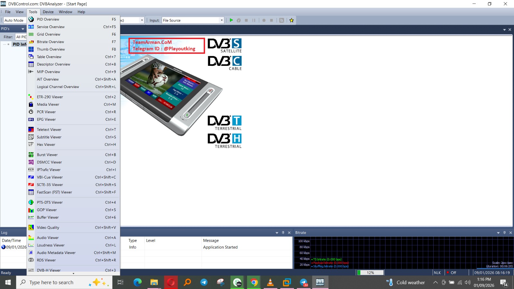Click the Message column header in Log
514x289 pixels.
point(247,241)
